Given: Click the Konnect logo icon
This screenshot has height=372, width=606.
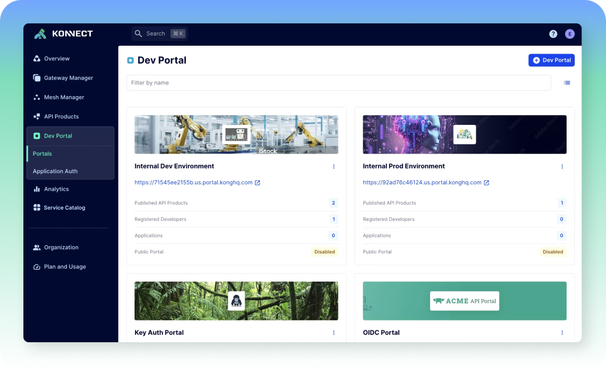Looking at the screenshot, I should click(x=40, y=33).
